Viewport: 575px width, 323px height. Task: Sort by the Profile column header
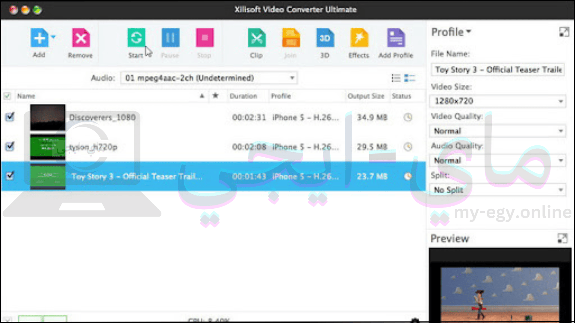click(x=281, y=96)
